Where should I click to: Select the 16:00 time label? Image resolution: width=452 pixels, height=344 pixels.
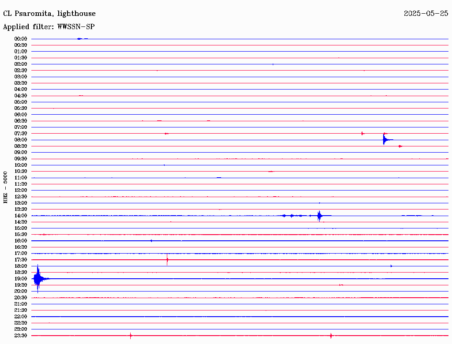(x=21, y=241)
